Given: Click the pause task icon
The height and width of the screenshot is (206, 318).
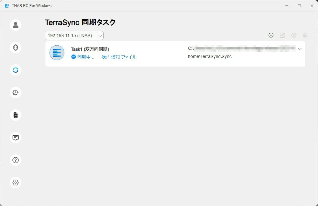Looking at the screenshot, I should [x=294, y=35].
